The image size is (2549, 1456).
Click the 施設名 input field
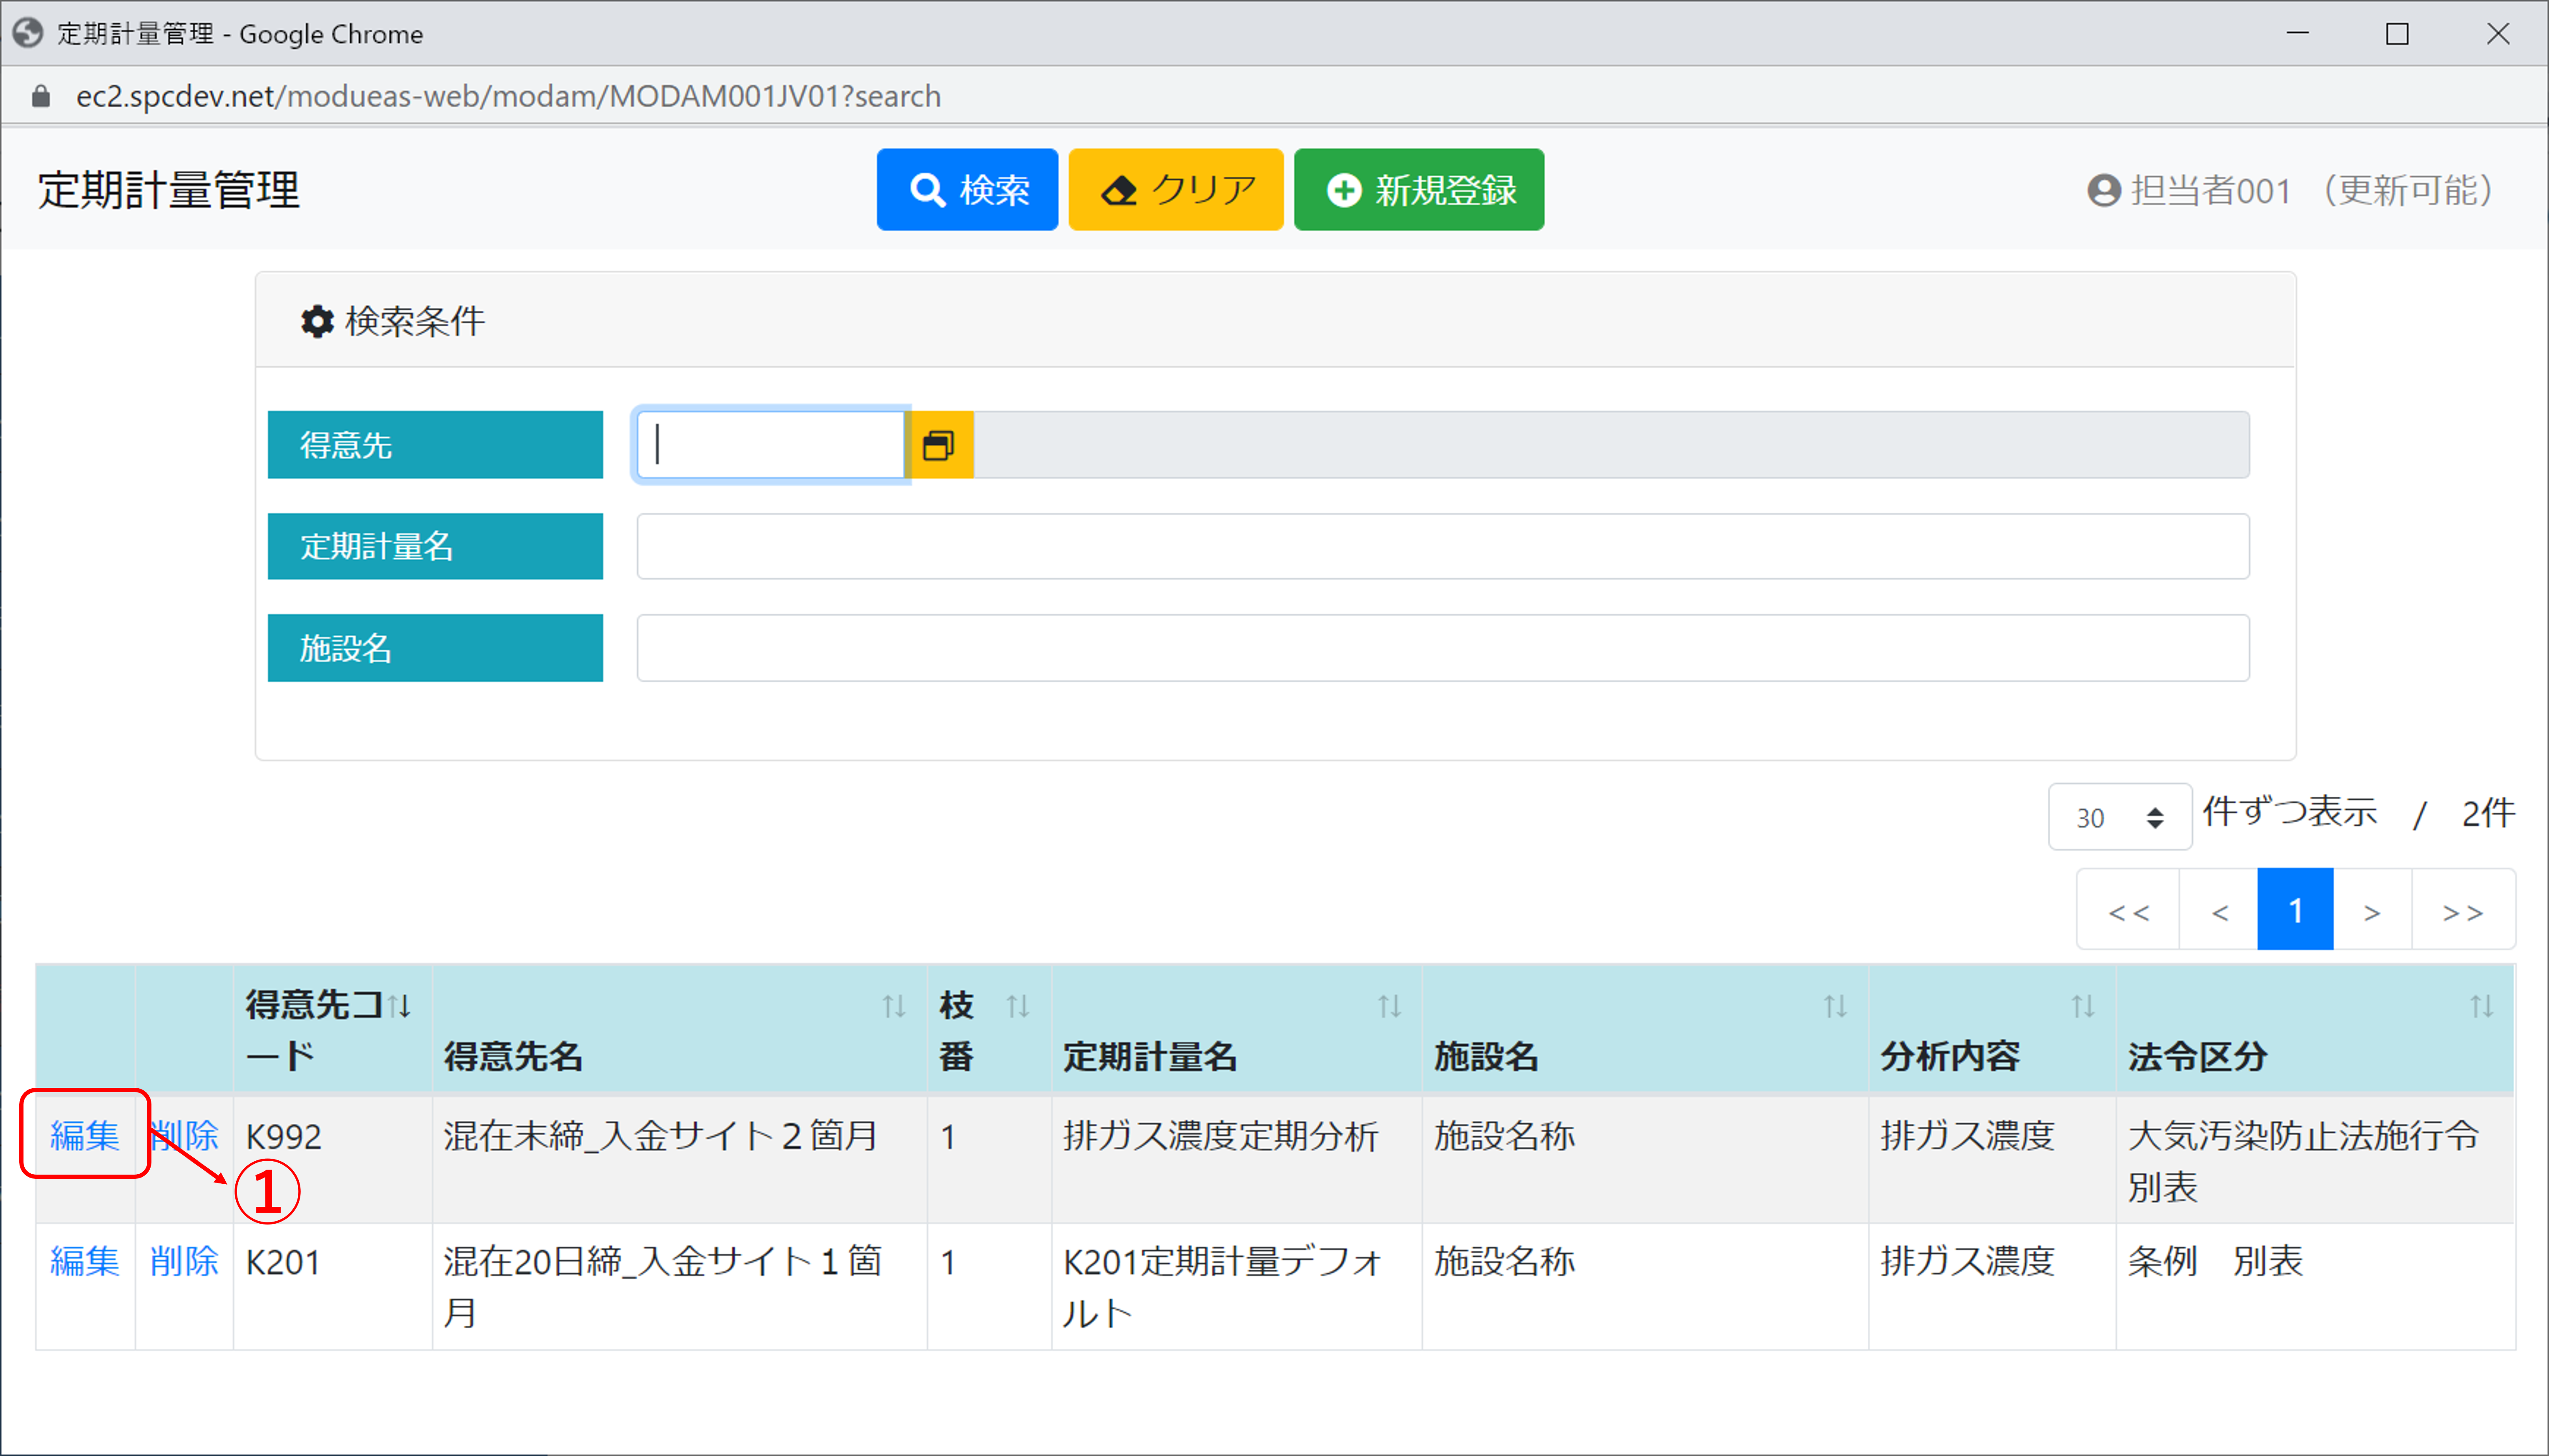1443,648
